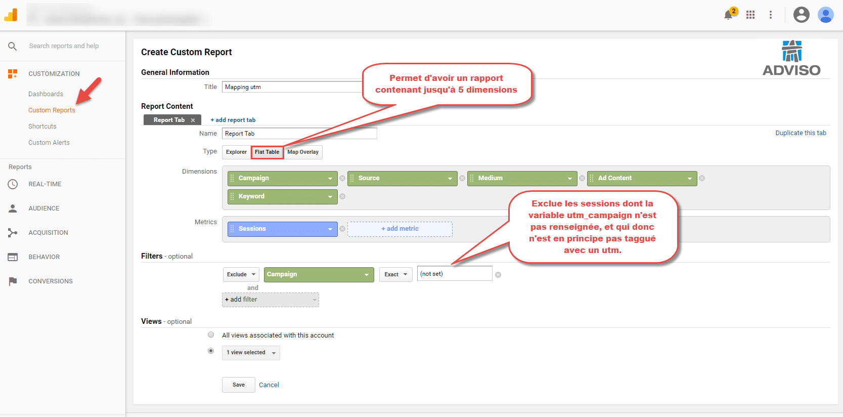Switch type to Flat Table

[x=267, y=152]
